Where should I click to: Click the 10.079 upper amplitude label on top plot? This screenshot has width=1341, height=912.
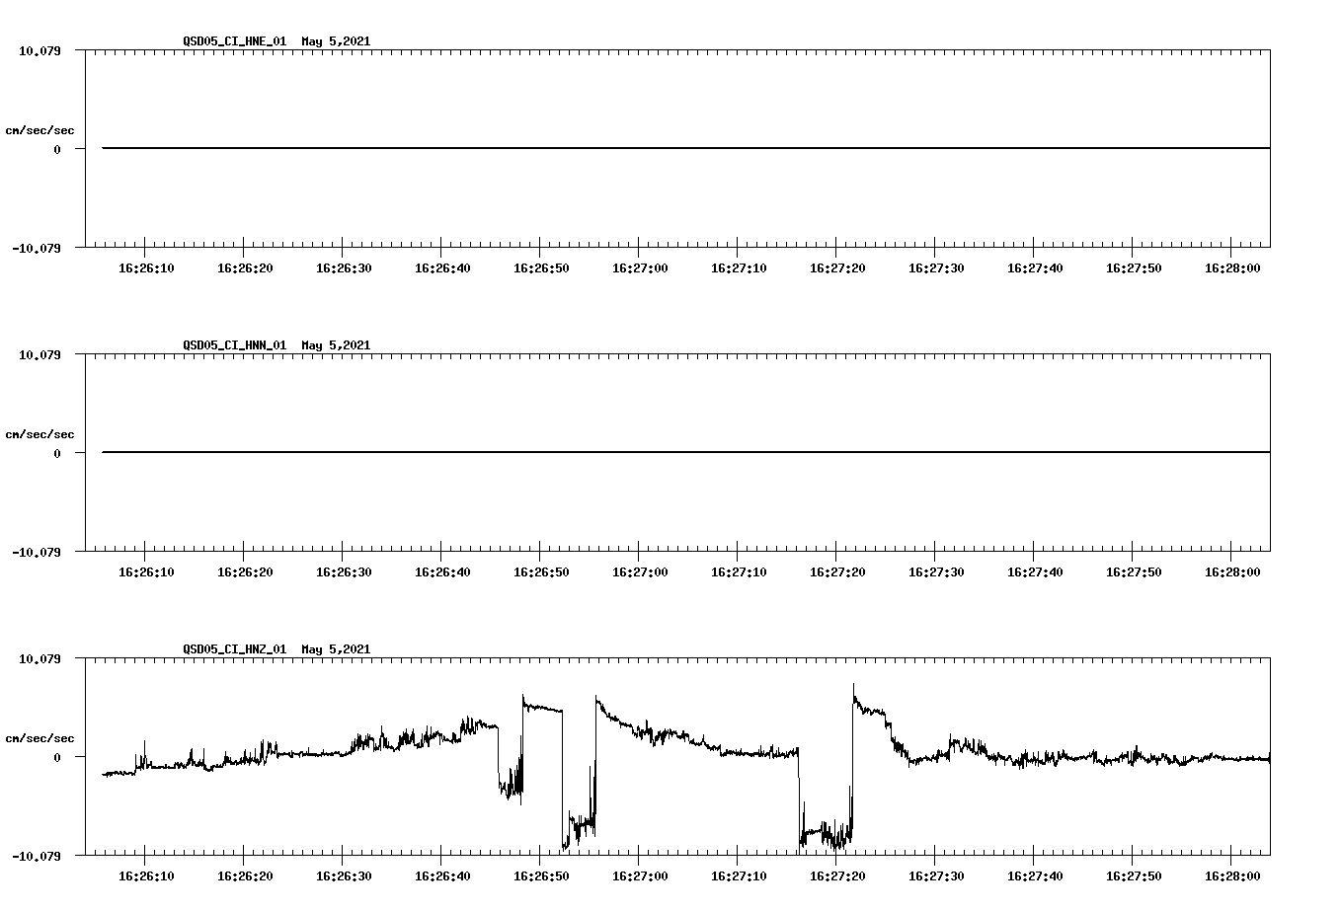click(x=40, y=49)
